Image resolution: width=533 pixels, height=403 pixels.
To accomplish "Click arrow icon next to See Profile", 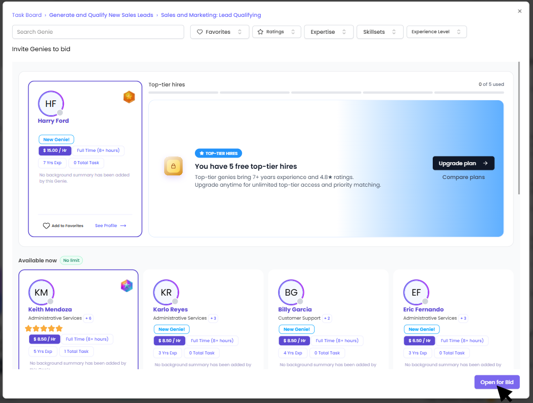I will click(123, 226).
